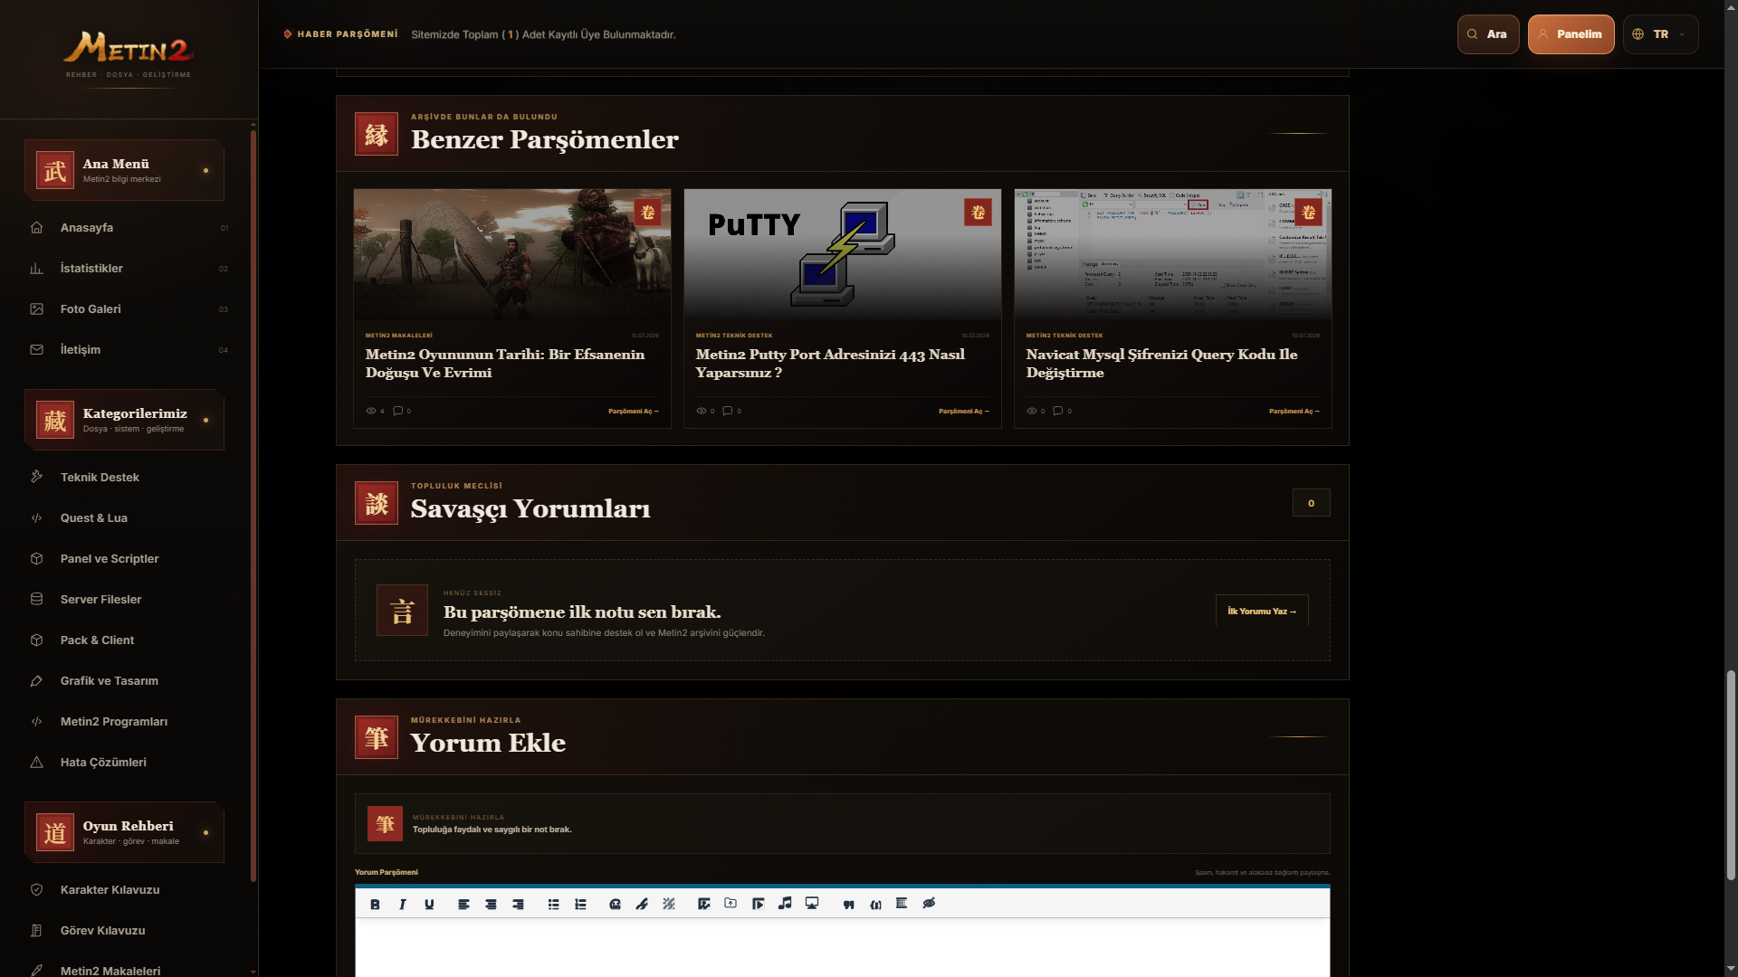View Hata Çözümleri category
The image size is (1738, 977).
pos(129,763)
